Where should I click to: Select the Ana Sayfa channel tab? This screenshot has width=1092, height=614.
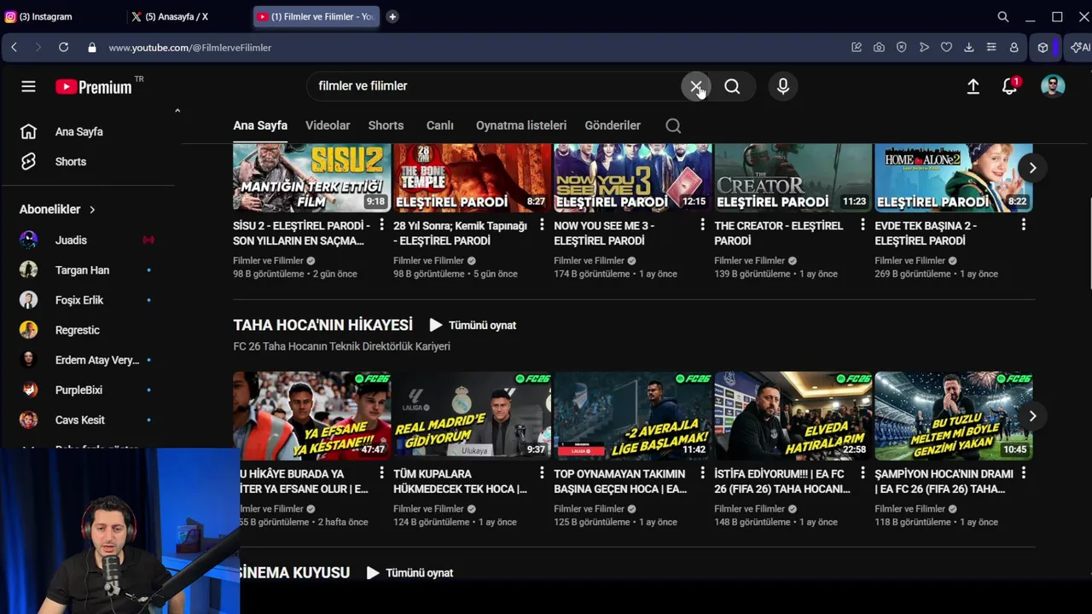click(x=260, y=125)
